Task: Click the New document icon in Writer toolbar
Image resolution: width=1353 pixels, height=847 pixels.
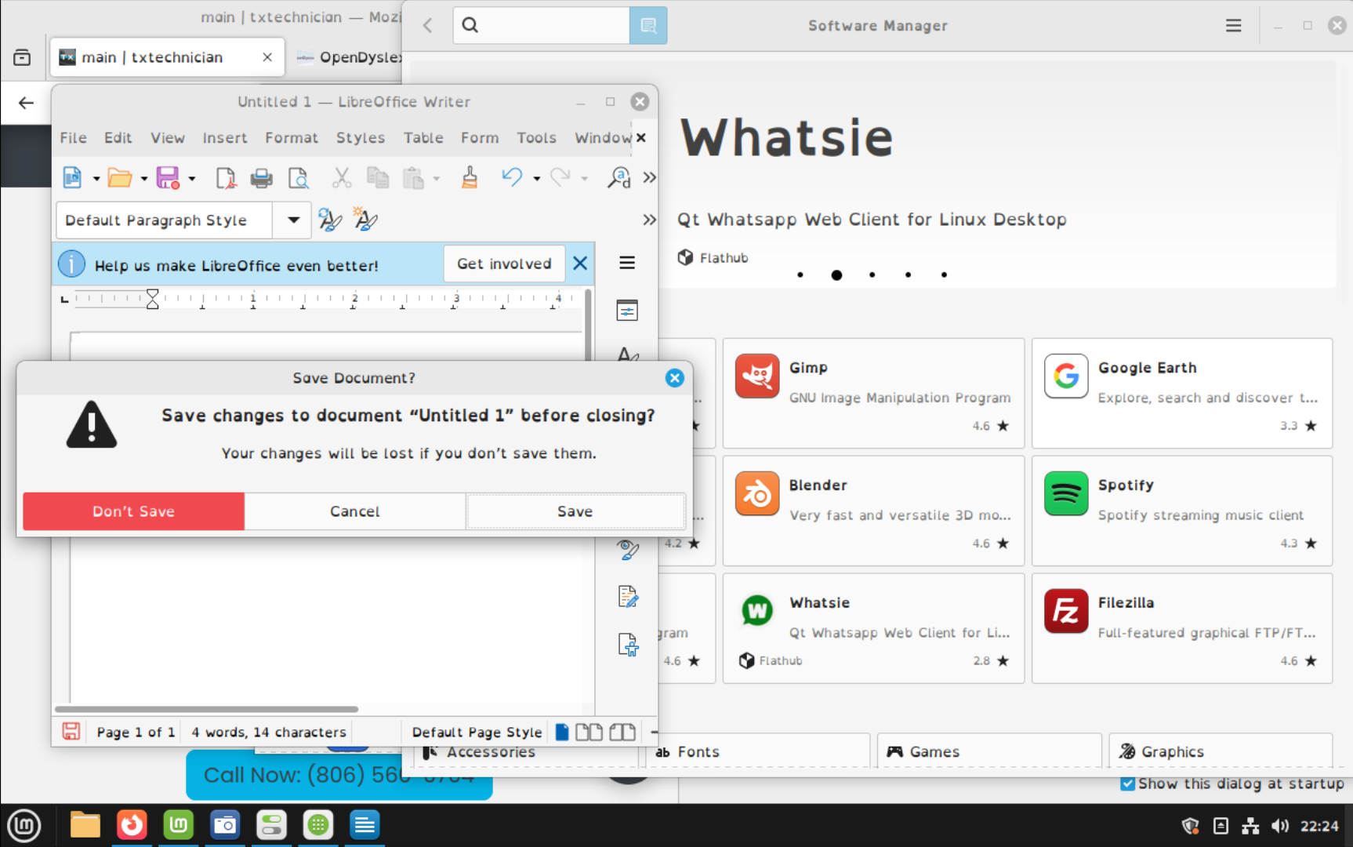Action: pyautogui.click(x=72, y=178)
